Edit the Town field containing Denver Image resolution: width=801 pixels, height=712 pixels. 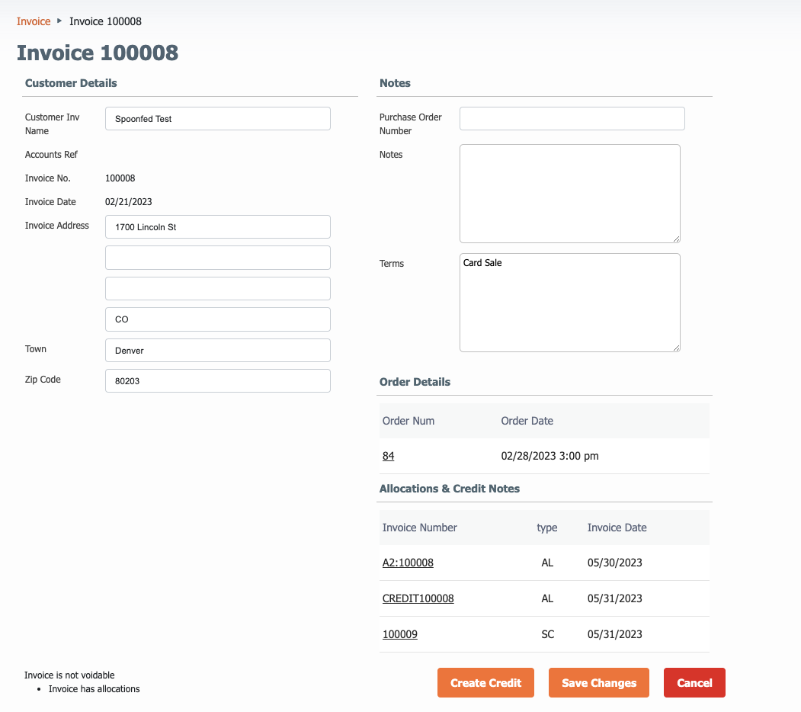click(218, 350)
